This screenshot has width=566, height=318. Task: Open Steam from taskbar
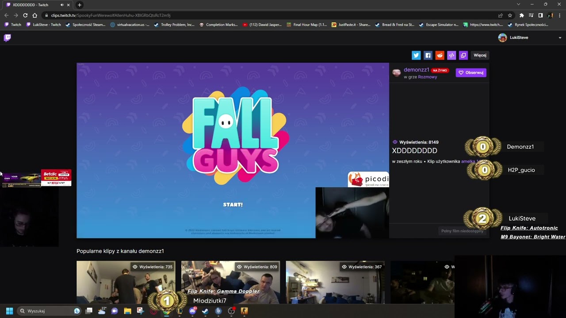[205, 311]
